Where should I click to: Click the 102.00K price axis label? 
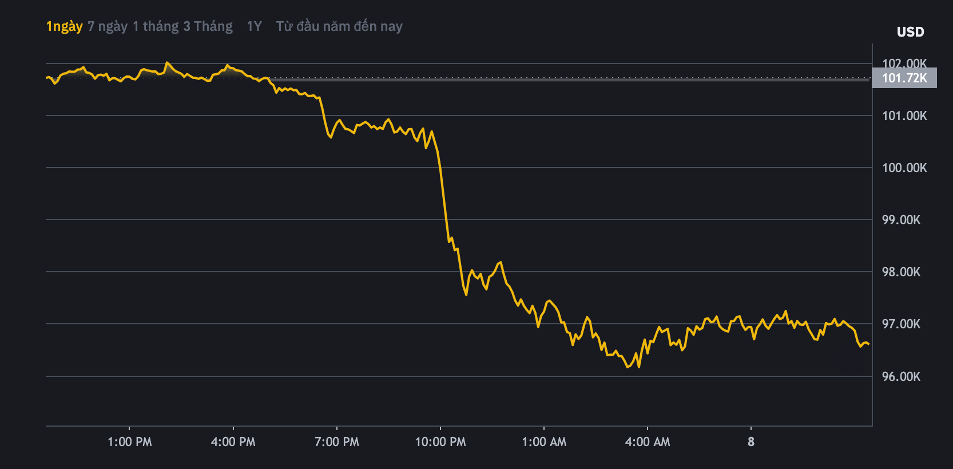click(x=904, y=62)
